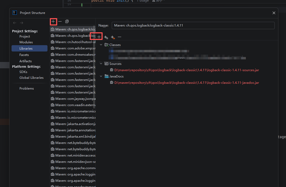Click library icon beside com.jayway.jsonpath

(x=52, y=98)
